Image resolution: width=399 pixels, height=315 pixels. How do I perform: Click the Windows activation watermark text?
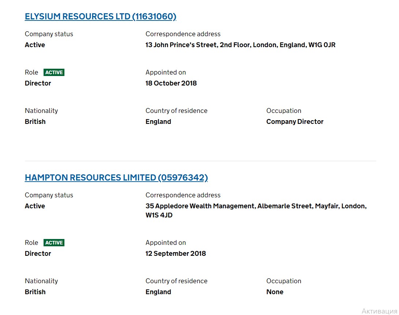click(379, 311)
